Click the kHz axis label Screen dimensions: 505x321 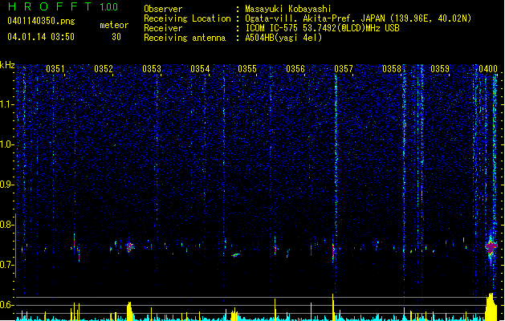[7, 65]
